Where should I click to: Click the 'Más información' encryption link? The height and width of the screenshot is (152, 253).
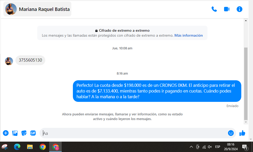pyautogui.click(x=188, y=35)
